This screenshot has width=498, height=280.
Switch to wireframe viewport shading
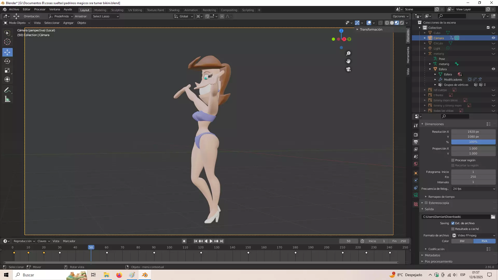[x=387, y=23]
